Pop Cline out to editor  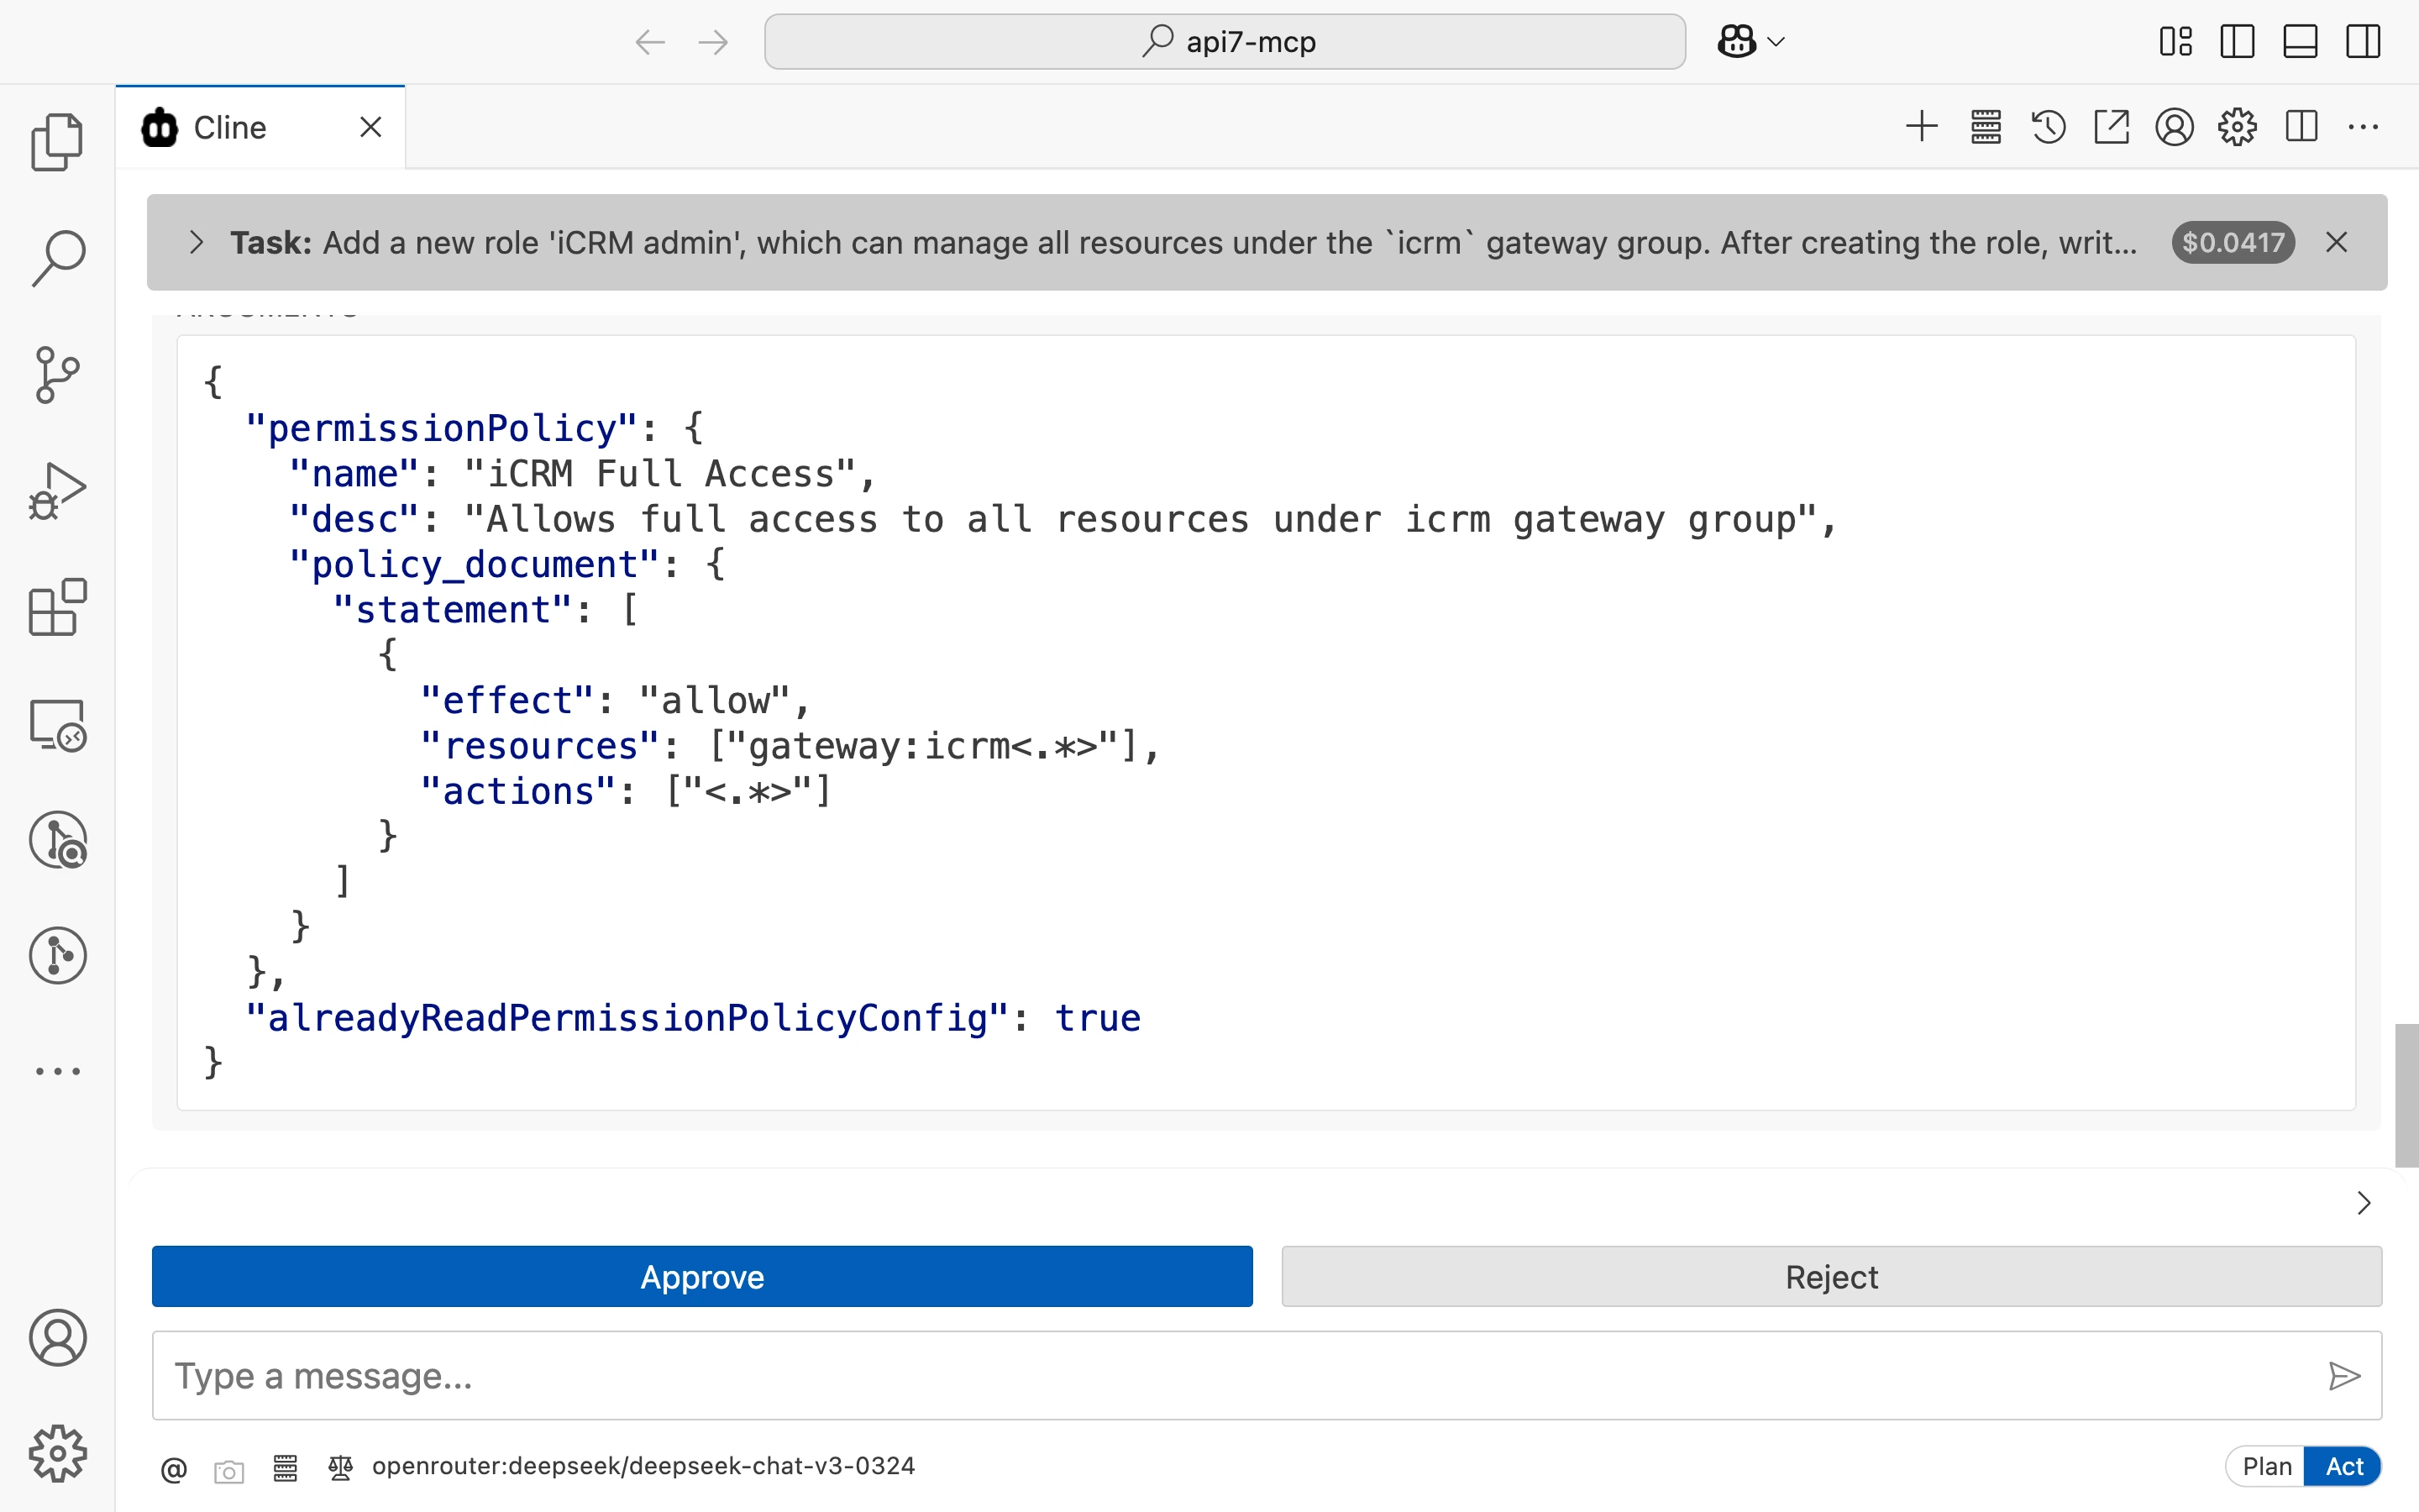coord(2111,127)
